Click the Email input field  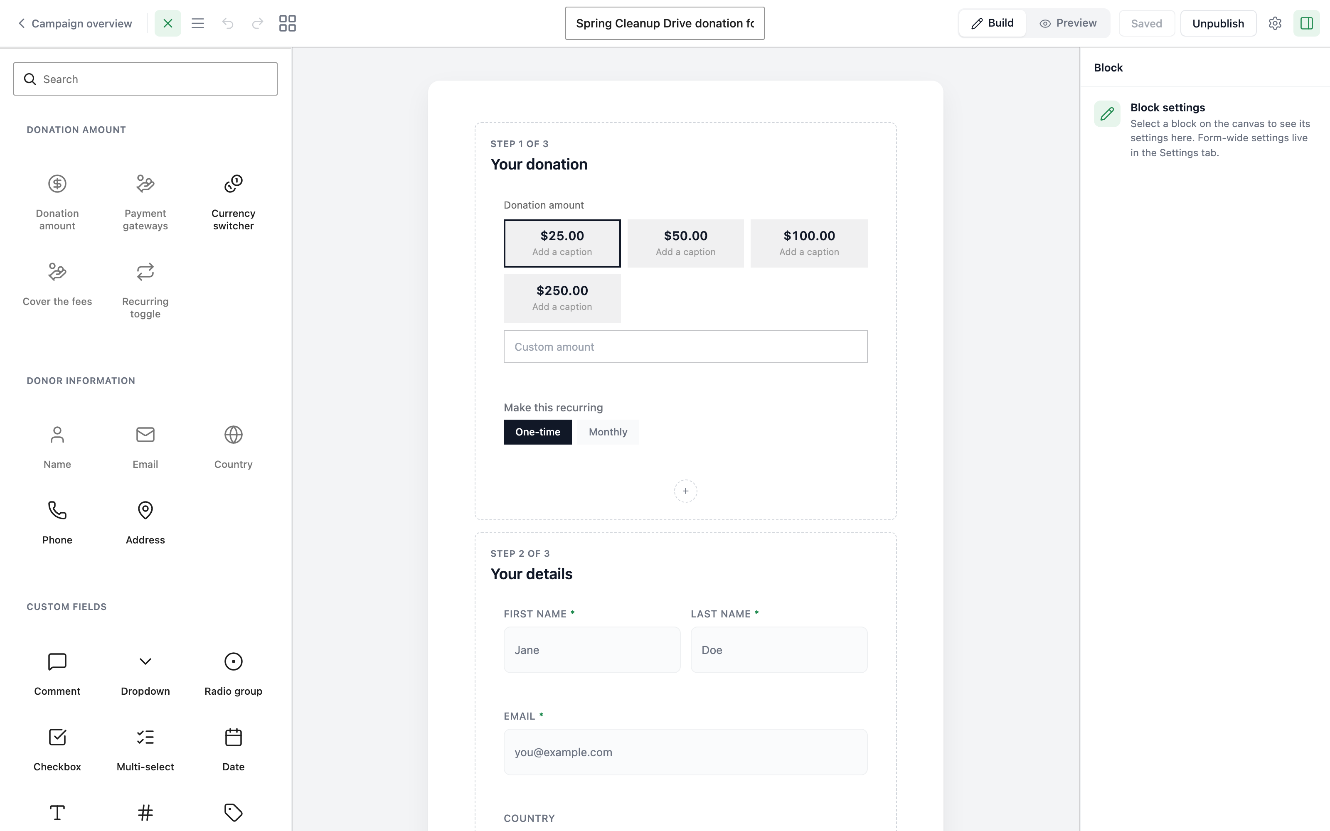(x=685, y=752)
